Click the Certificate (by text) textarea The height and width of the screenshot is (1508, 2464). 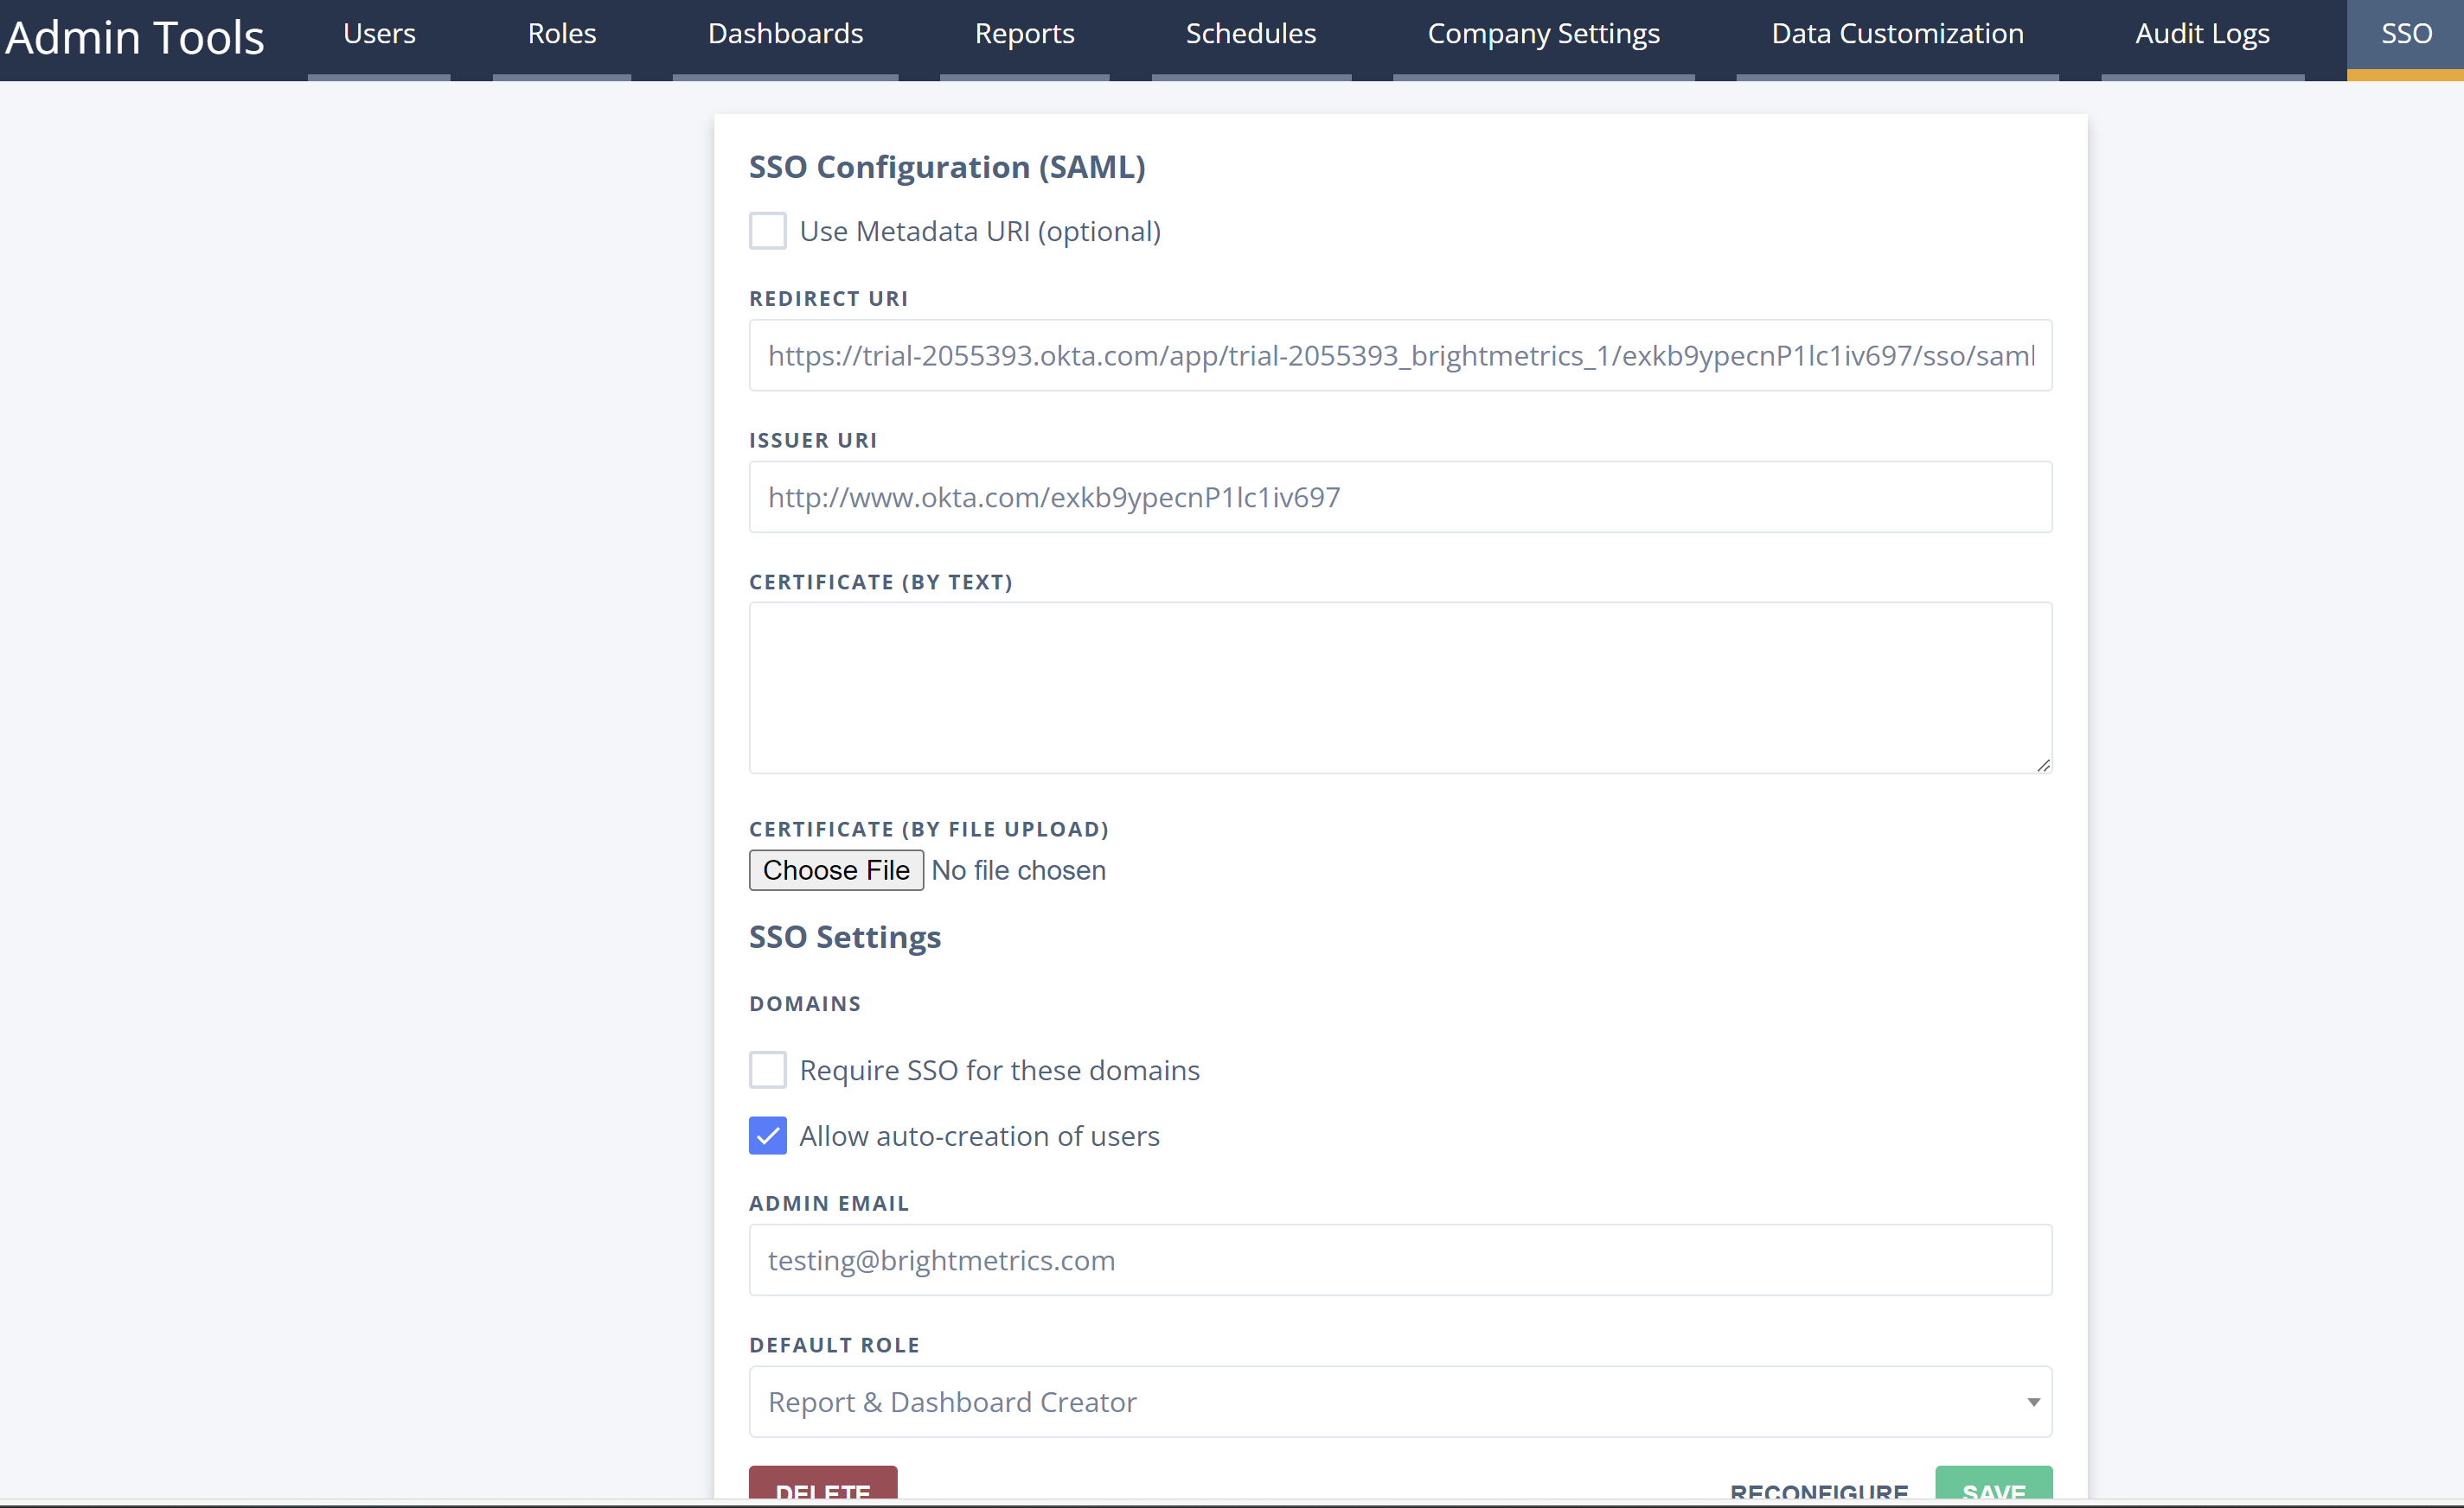pos(1400,688)
